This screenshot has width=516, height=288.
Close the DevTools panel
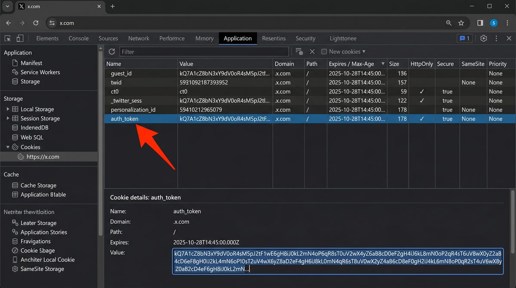click(508, 38)
